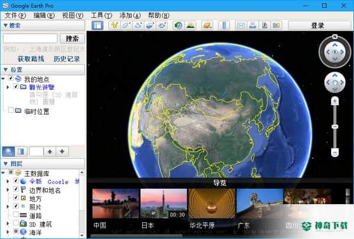Click move-left arrow on hand joystick
This screenshot has height=239, width=354.
pos(328,83)
